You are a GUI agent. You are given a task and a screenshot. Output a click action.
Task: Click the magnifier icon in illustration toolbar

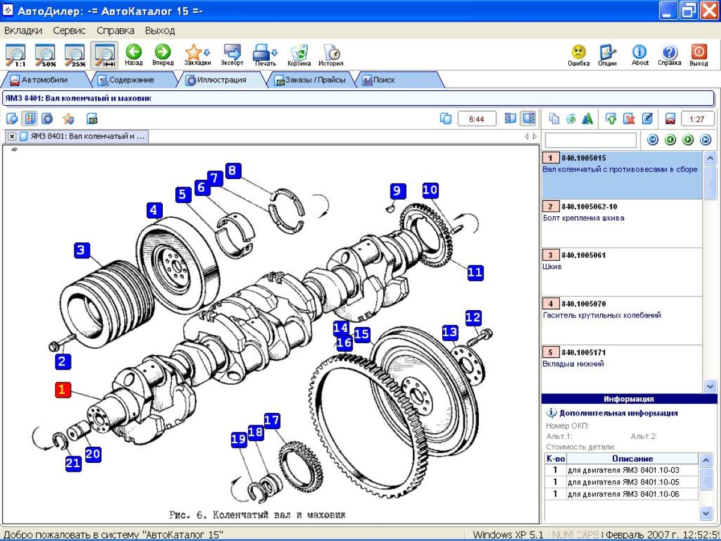(x=12, y=118)
